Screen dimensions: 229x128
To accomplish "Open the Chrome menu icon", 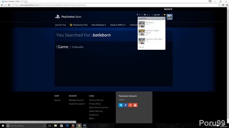I will pyautogui.click(x=227, y=5).
